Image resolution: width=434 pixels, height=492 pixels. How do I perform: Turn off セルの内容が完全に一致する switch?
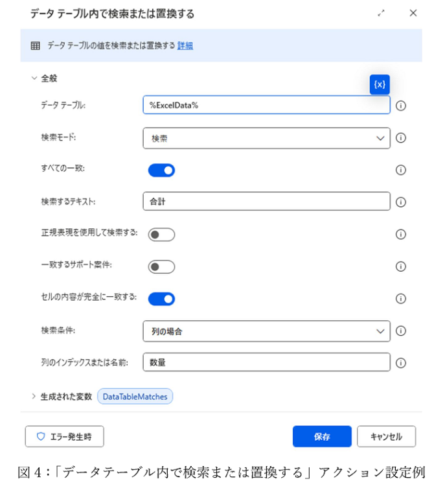(x=161, y=298)
